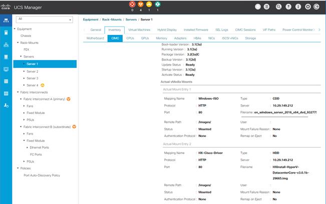
Task: Select FC Ports in the tree
Action: coord(36,154)
